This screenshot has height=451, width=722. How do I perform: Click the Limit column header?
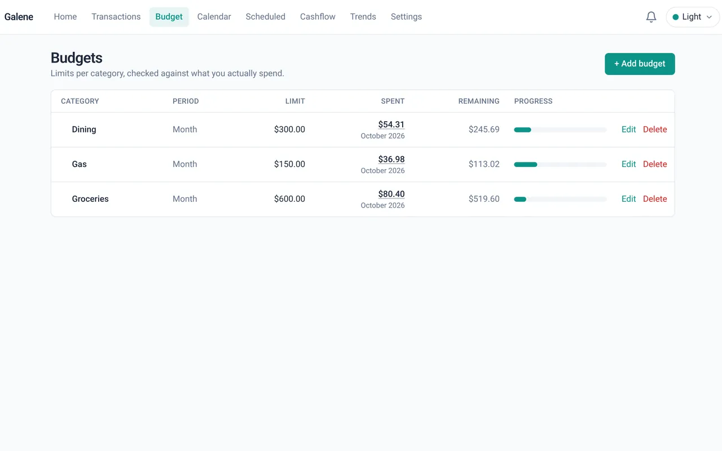295,101
